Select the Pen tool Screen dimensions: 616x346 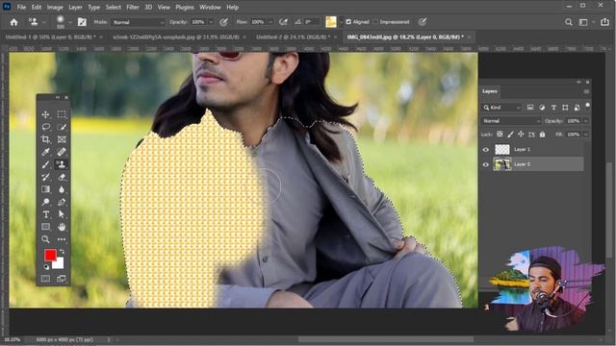[x=62, y=202]
